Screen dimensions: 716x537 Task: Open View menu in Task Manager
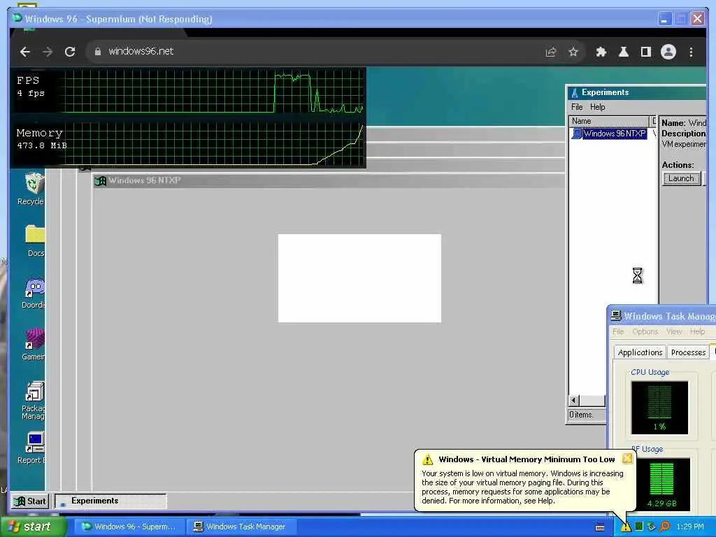pyautogui.click(x=673, y=331)
